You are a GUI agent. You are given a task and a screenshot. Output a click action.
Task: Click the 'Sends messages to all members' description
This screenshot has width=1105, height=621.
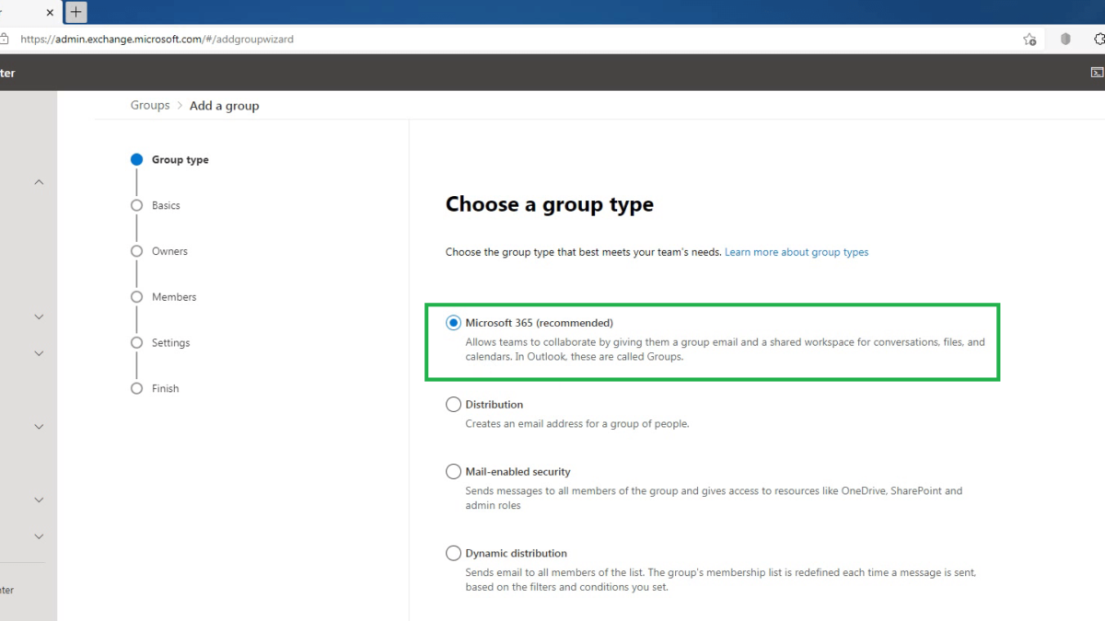coord(714,499)
